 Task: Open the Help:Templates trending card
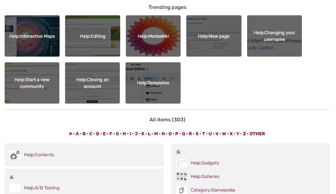pyautogui.click(x=153, y=83)
